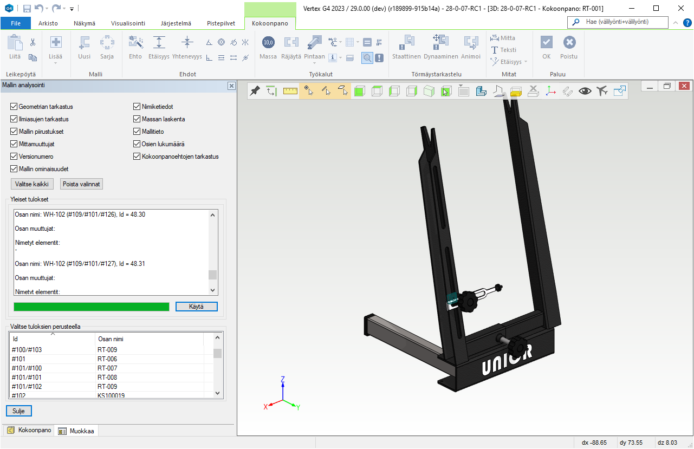Open the Visualisointi ribbon tab

point(128,23)
